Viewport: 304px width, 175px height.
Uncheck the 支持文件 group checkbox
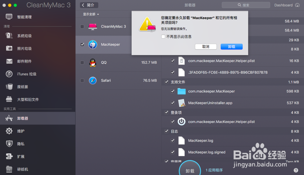pyautogui.click(x=166, y=82)
